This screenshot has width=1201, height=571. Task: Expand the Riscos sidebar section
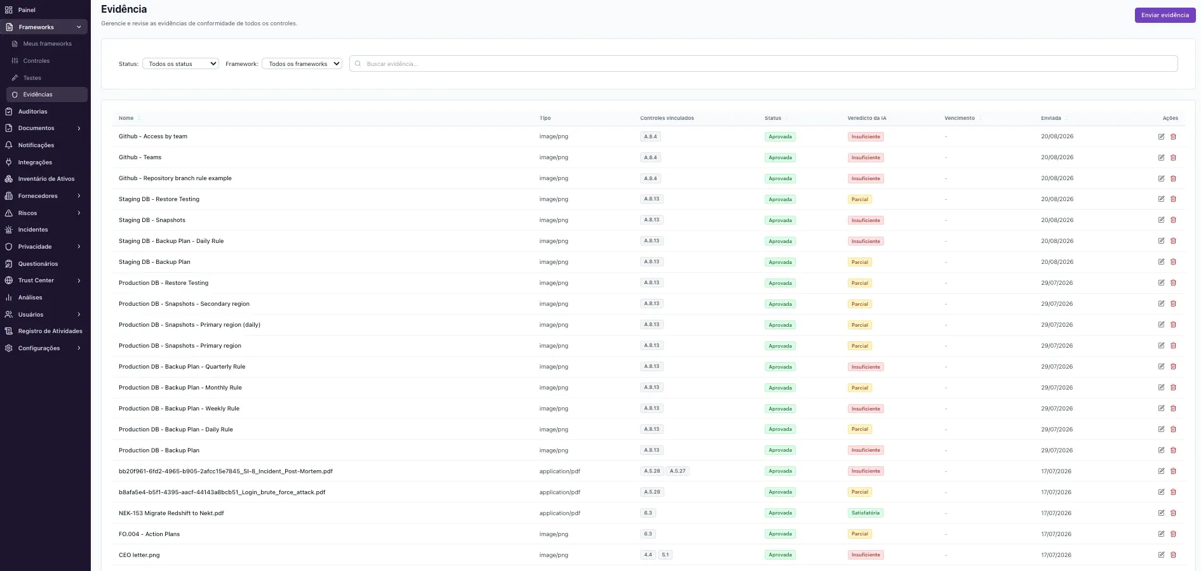[x=79, y=213]
